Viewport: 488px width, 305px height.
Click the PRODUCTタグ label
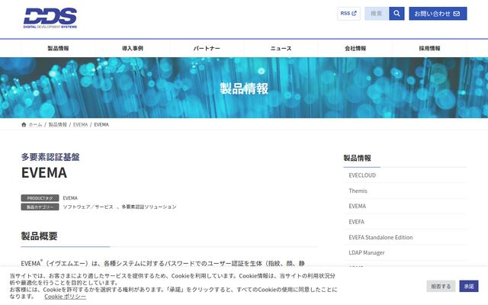pos(40,198)
